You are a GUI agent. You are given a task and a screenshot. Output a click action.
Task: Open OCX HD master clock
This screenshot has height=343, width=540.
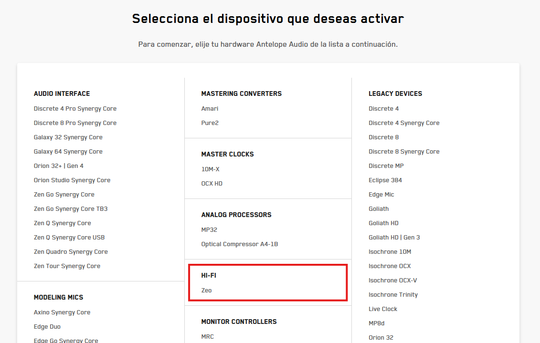point(212,184)
